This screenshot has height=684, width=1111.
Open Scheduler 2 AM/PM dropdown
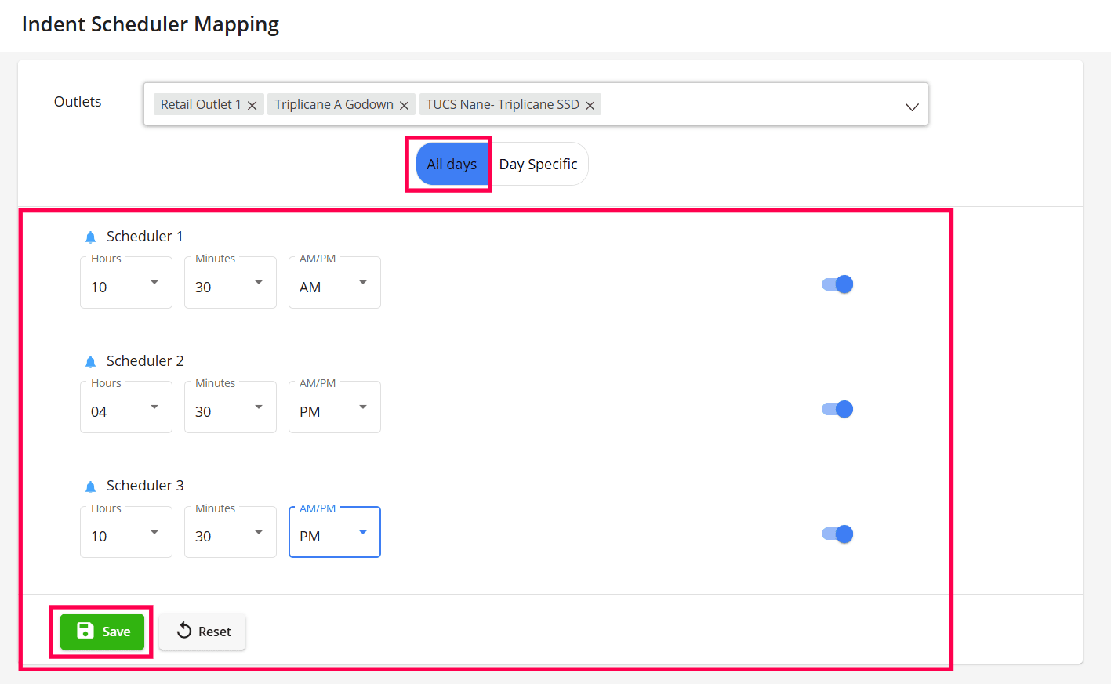(x=335, y=407)
